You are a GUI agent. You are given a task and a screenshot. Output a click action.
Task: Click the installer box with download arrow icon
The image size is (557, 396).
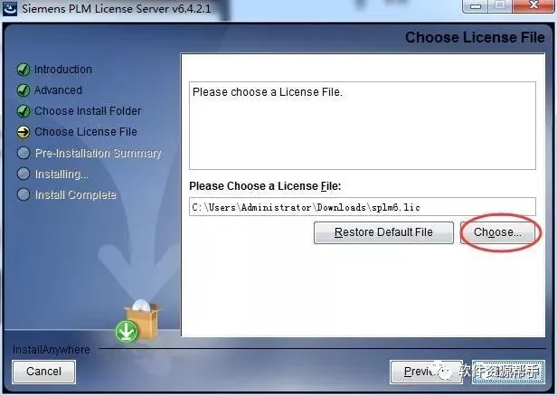(x=137, y=322)
